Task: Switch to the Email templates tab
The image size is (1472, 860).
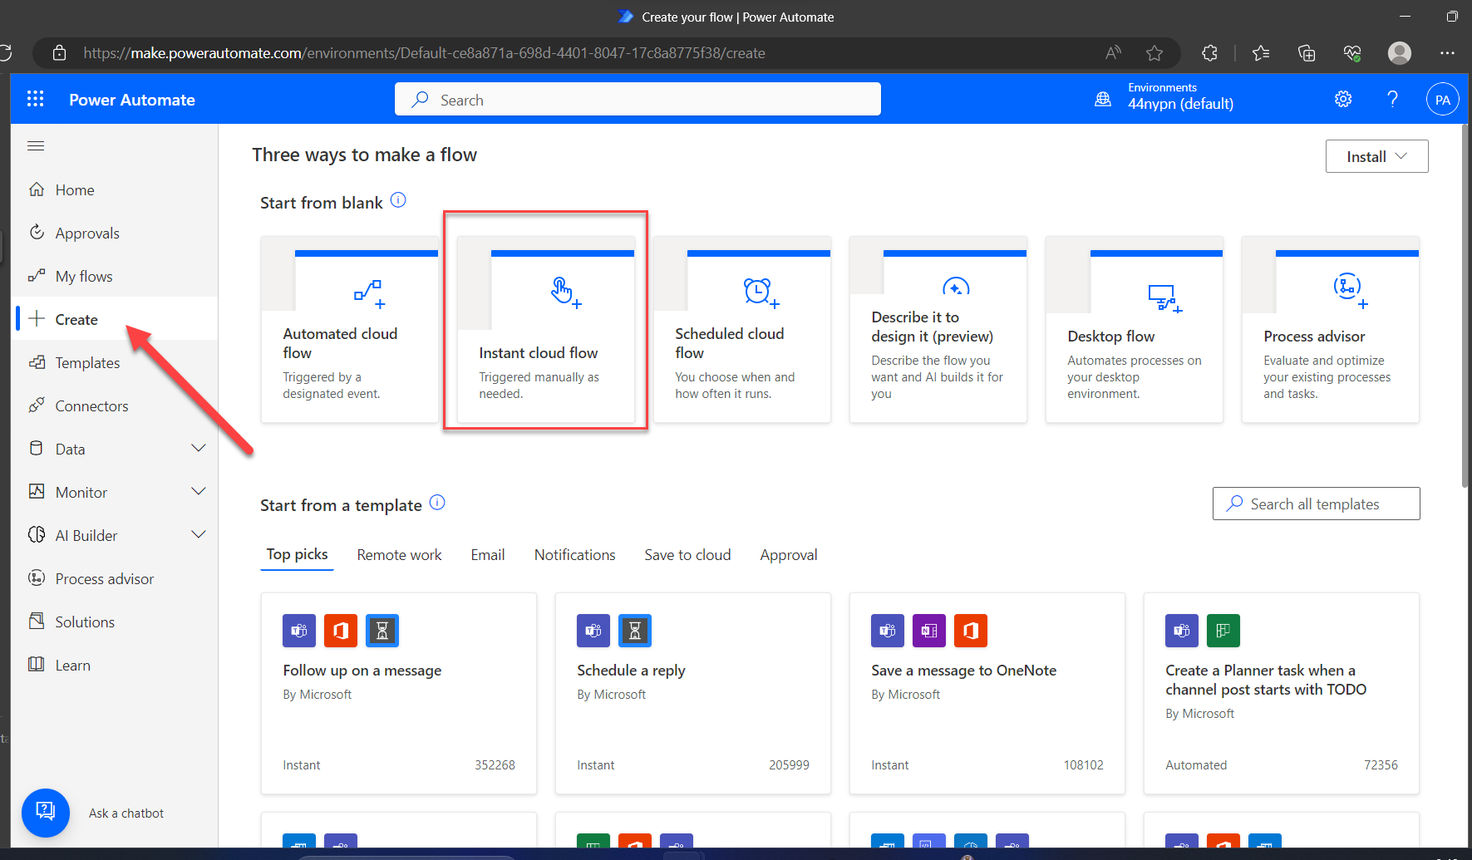Action: pyautogui.click(x=487, y=554)
